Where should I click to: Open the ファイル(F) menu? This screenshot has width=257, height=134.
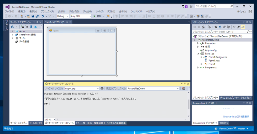pyautogui.click(x=10, y=11)
